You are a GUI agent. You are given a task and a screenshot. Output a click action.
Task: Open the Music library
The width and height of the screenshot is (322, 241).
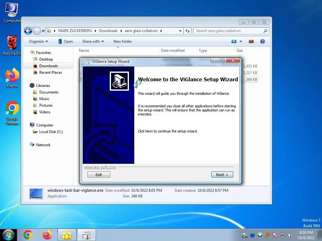pos(44,99)
